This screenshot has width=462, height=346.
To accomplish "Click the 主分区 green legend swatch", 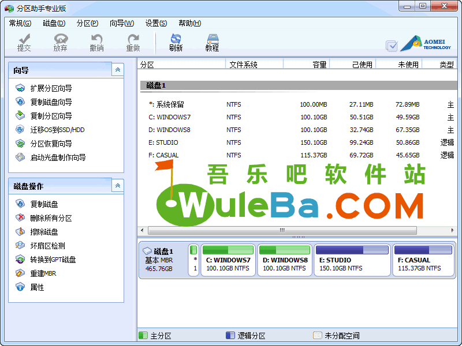I will pyautogui.click(x=143, y=336).
